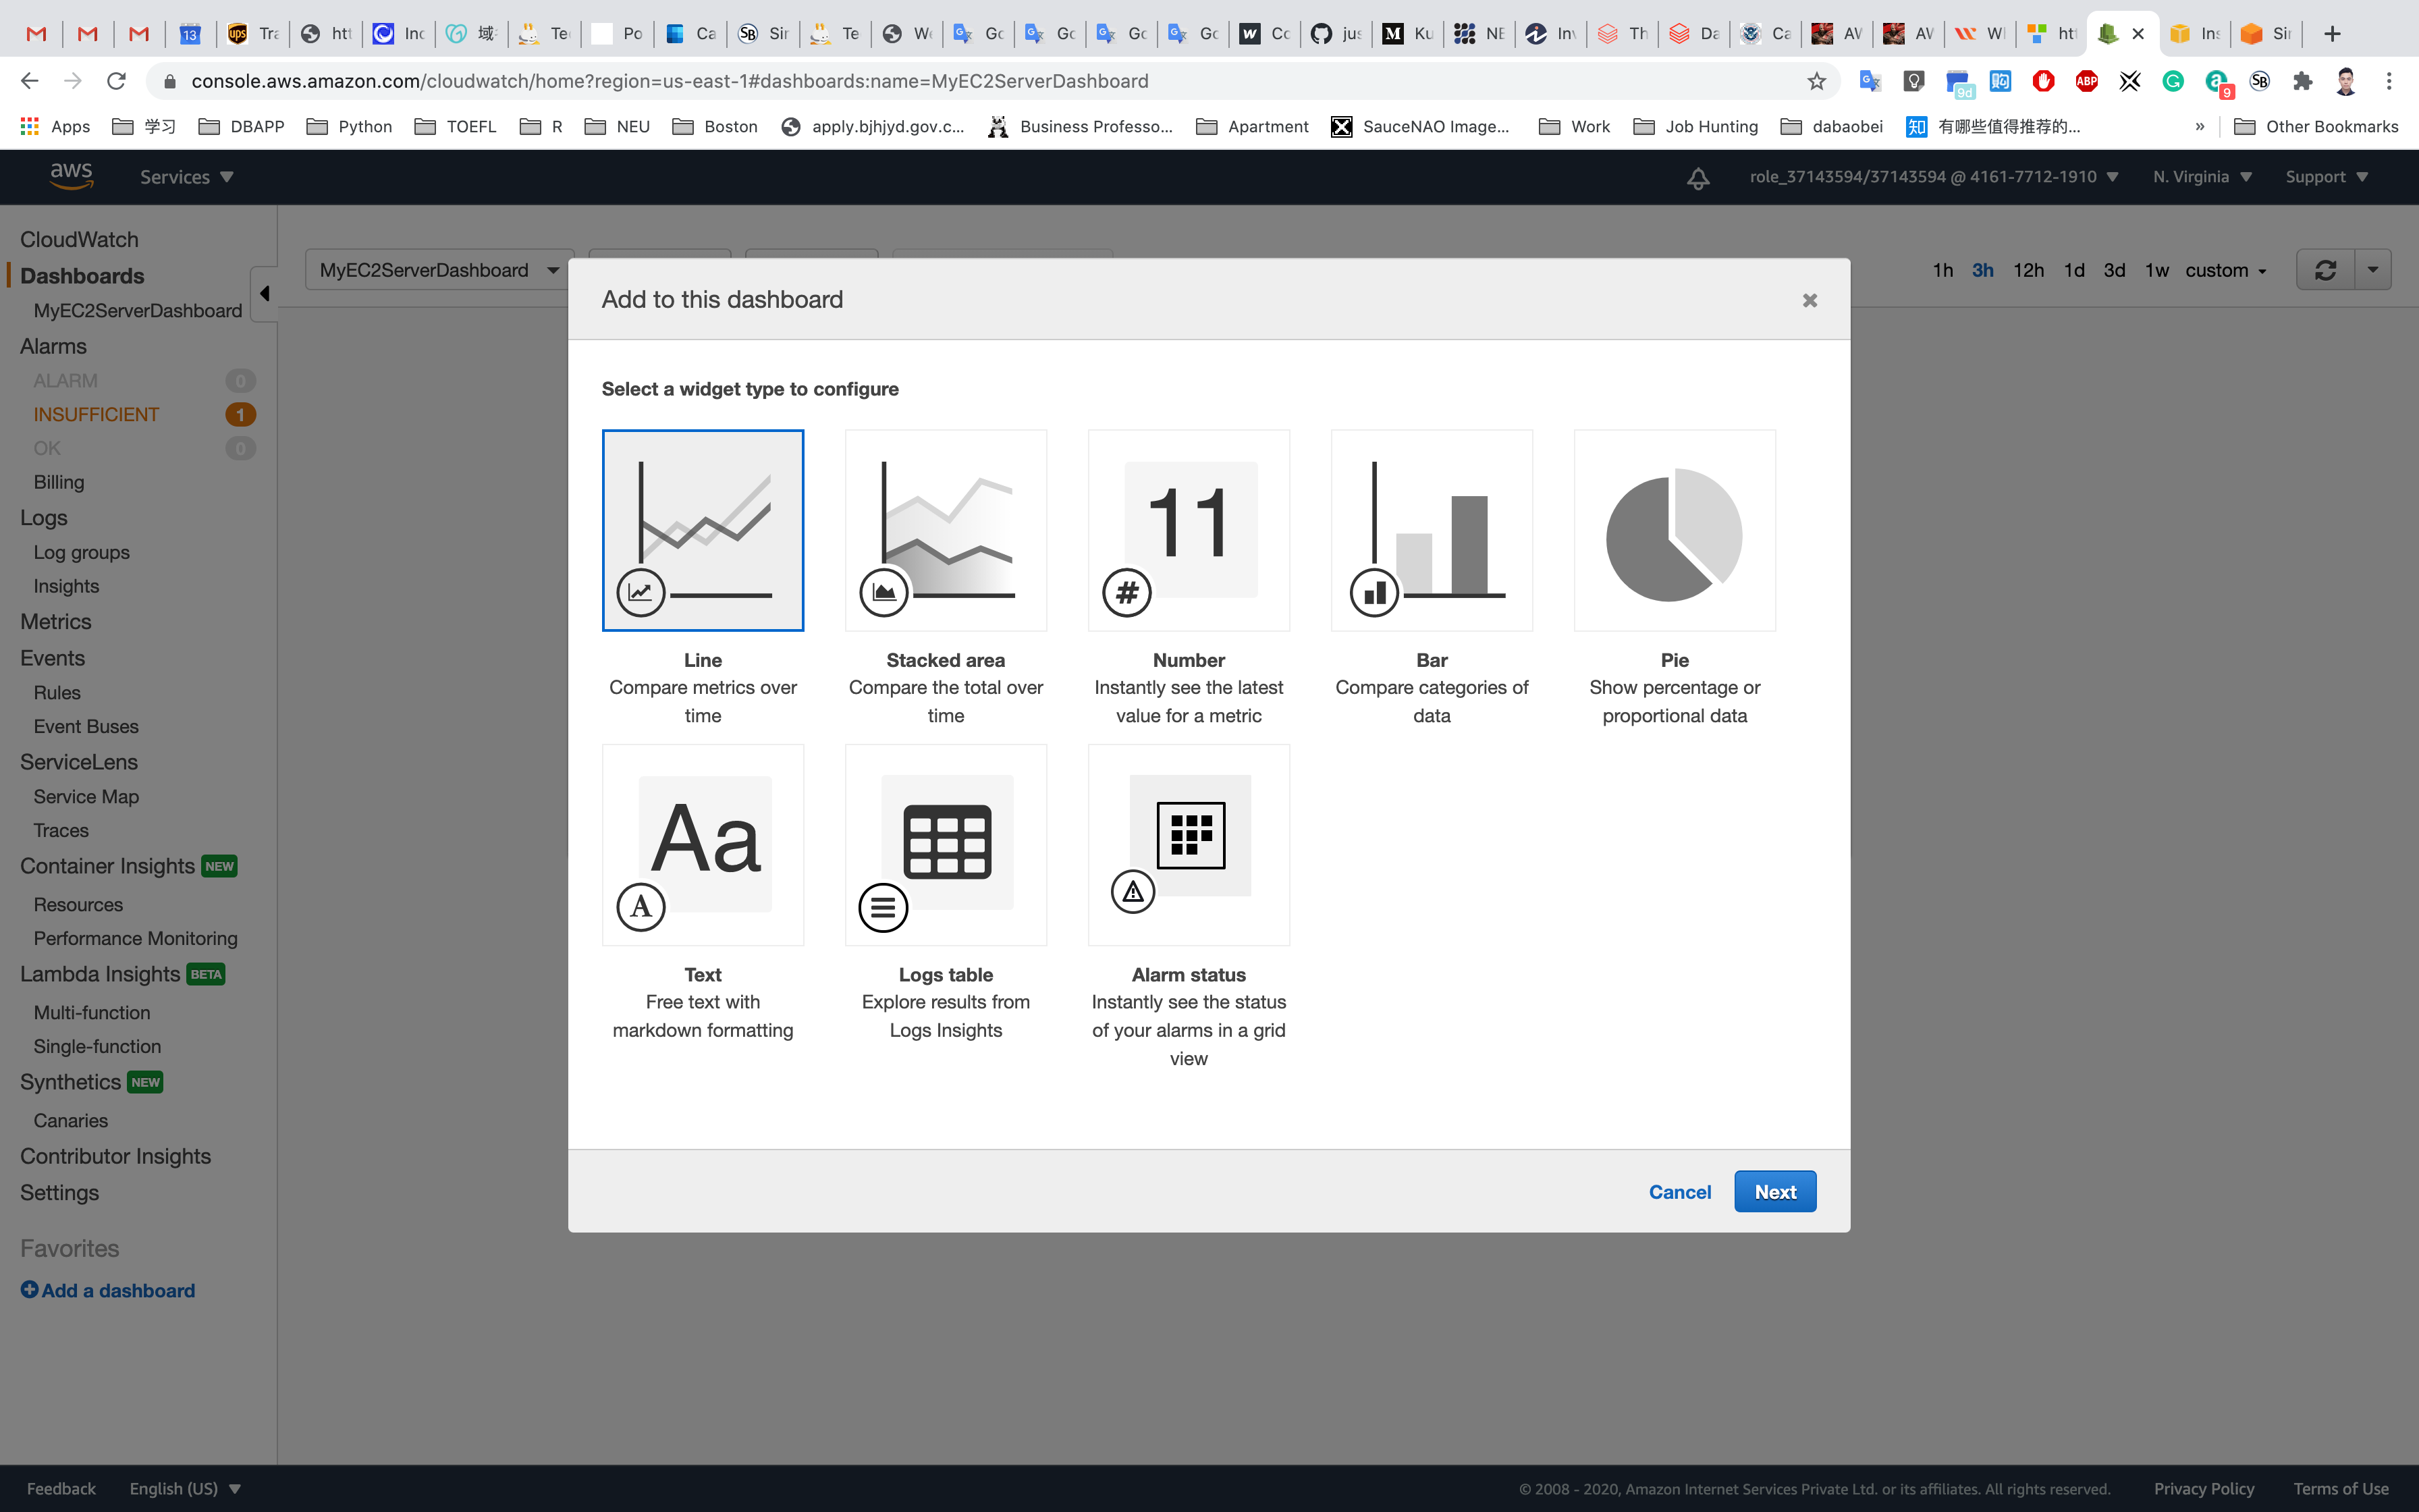Open Metrics in the sidebar

point(56,622)
